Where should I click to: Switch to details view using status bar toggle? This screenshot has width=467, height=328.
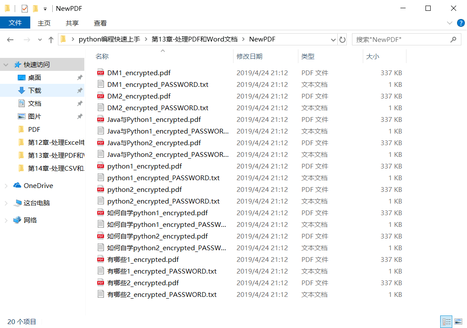446,322
